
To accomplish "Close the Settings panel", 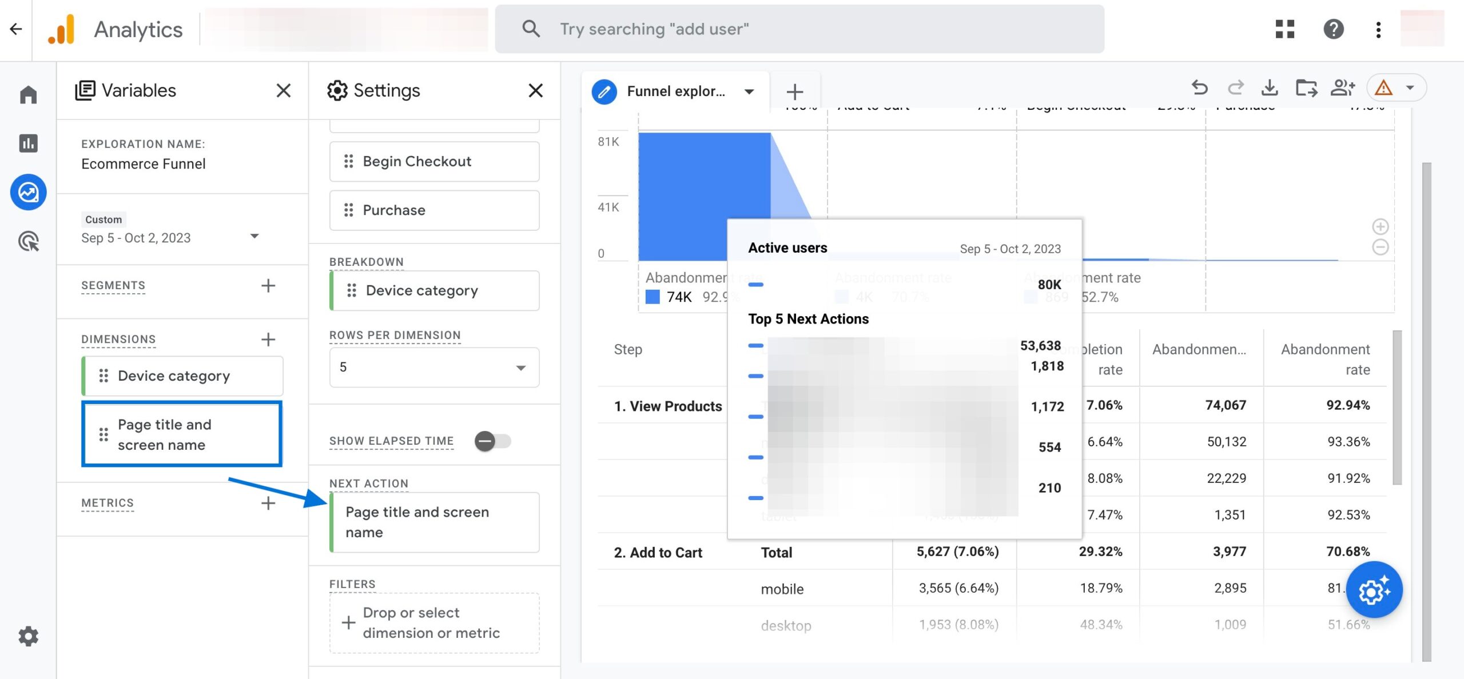I will coord(535,90).
